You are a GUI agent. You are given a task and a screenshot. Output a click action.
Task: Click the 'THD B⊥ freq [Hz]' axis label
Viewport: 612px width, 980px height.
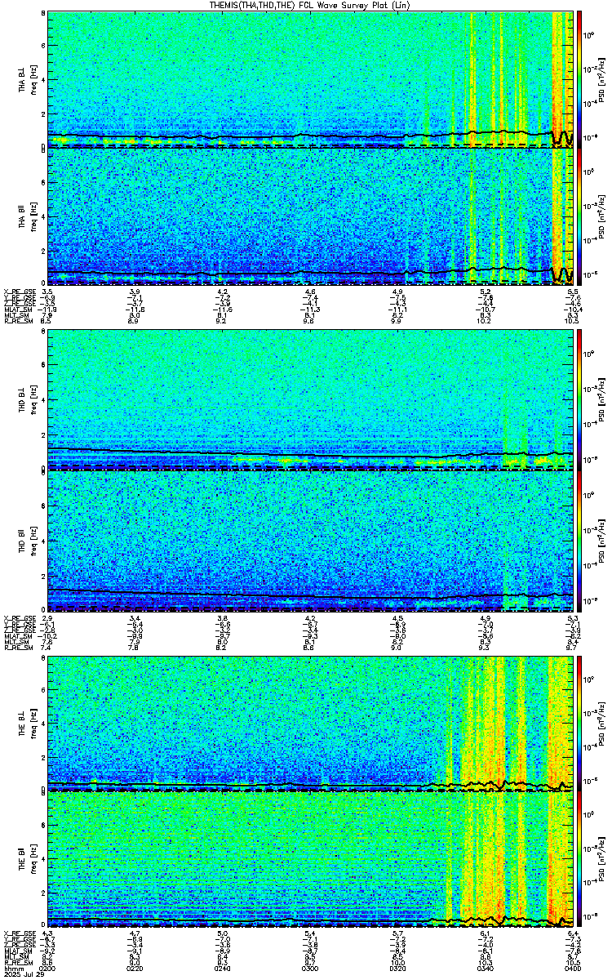27,401
